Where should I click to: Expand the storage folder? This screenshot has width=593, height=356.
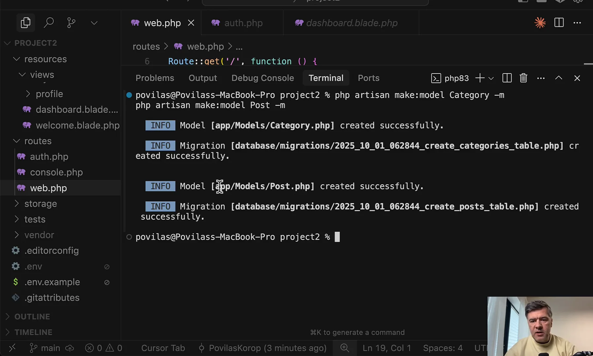tap(16, 204)
